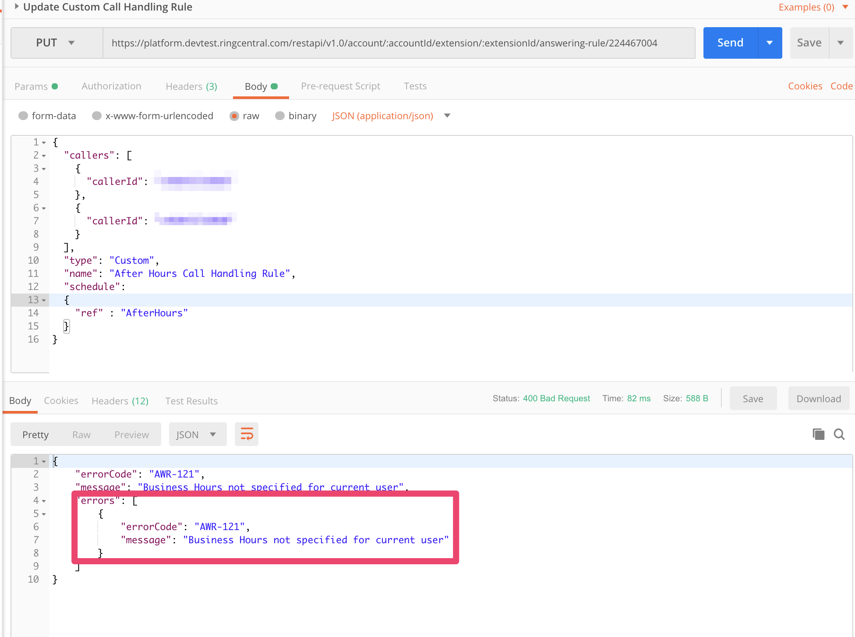
Task: Open the Code snippet link
Action: 841,86
